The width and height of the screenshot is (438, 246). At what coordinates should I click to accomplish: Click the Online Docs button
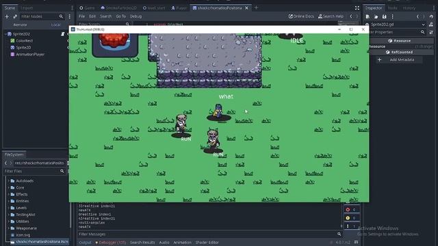click(x=301, y=16)
